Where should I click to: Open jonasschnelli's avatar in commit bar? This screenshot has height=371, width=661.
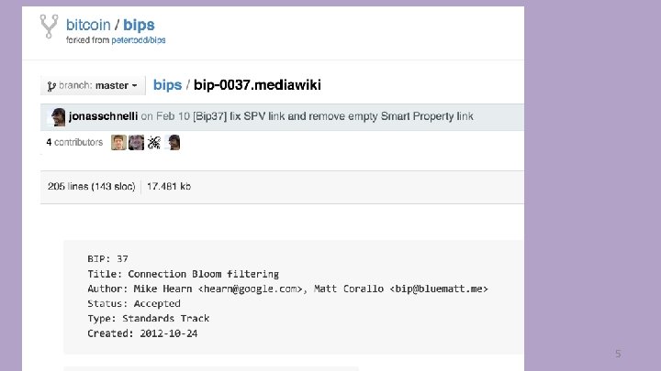[x=58, y=117]
